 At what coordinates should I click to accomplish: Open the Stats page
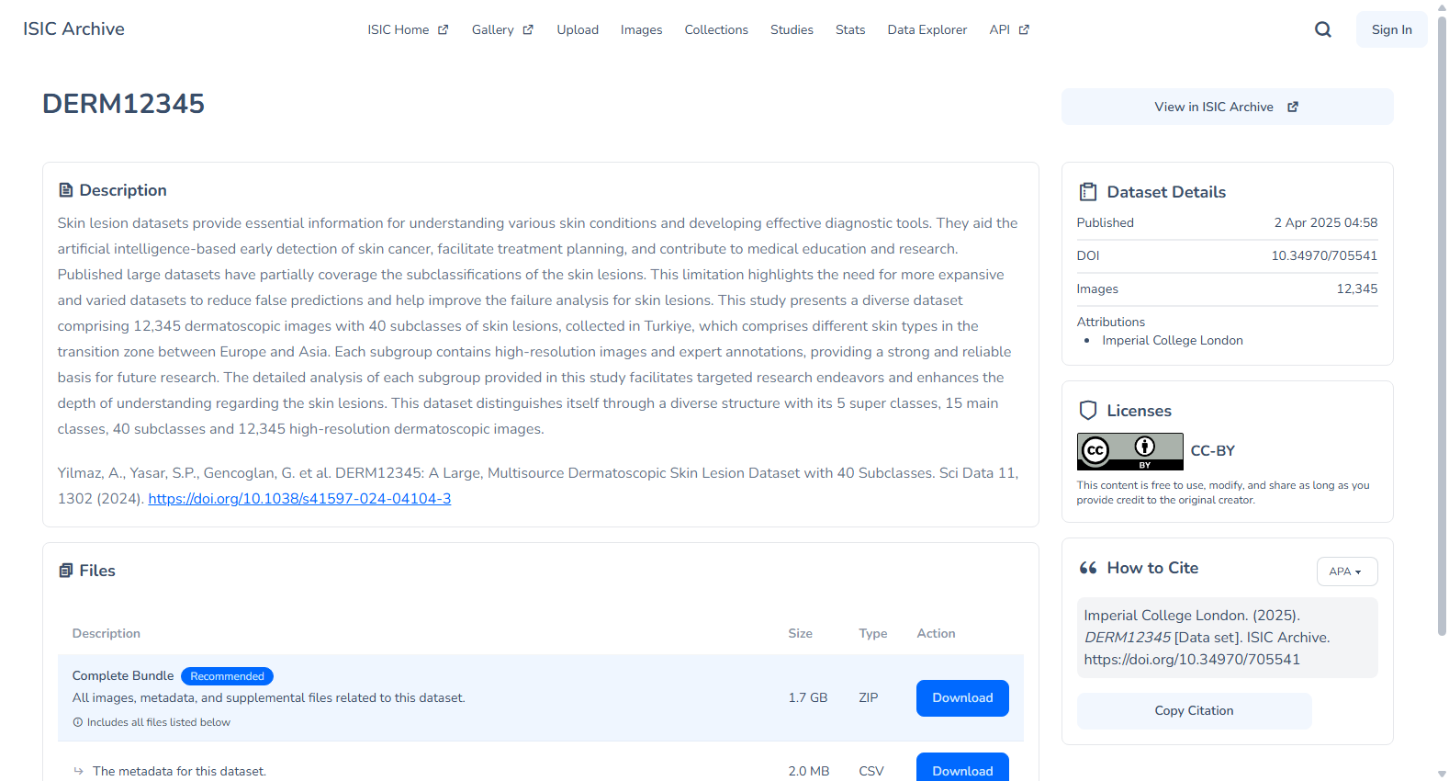(x=850, y=29)
